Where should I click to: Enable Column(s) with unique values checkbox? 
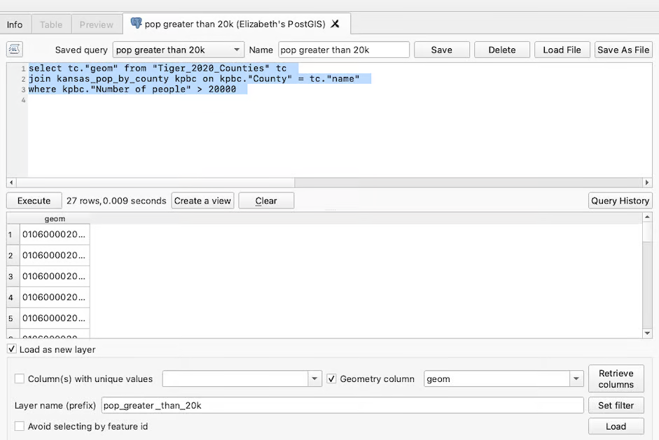[20, 378]
